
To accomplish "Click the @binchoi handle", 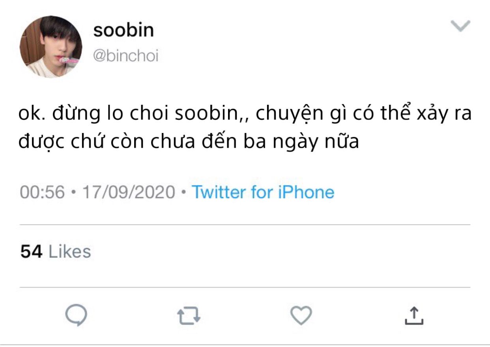I will (x=125, y=56).
